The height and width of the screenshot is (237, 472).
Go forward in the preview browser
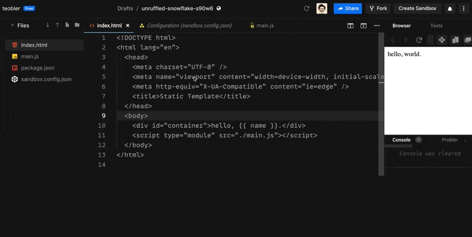405,40
